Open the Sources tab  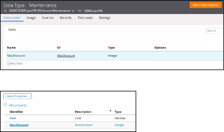[48, 18]
